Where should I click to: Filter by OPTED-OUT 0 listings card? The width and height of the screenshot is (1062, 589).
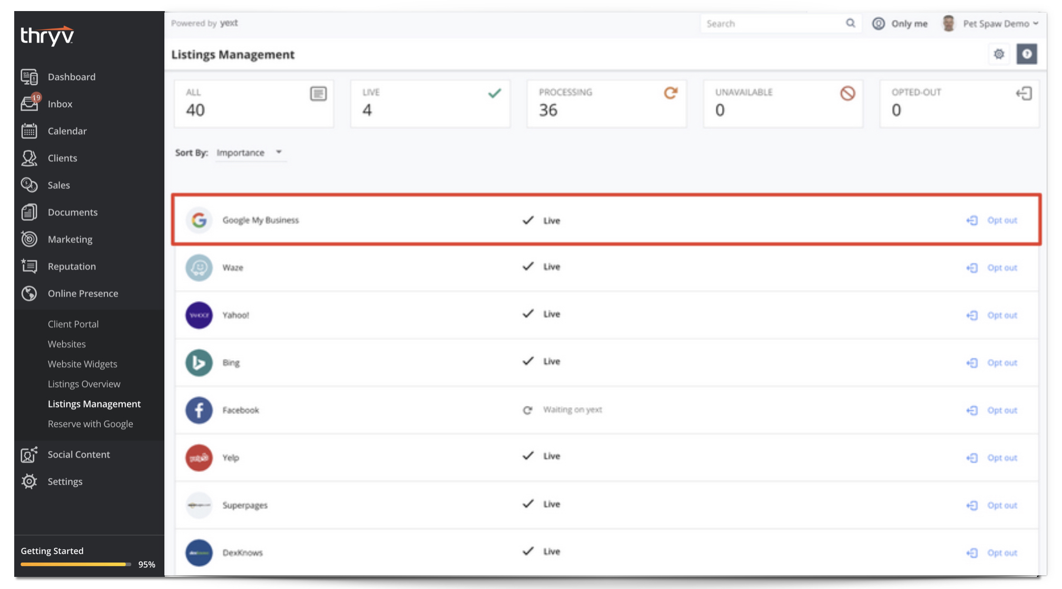(959, 103)
